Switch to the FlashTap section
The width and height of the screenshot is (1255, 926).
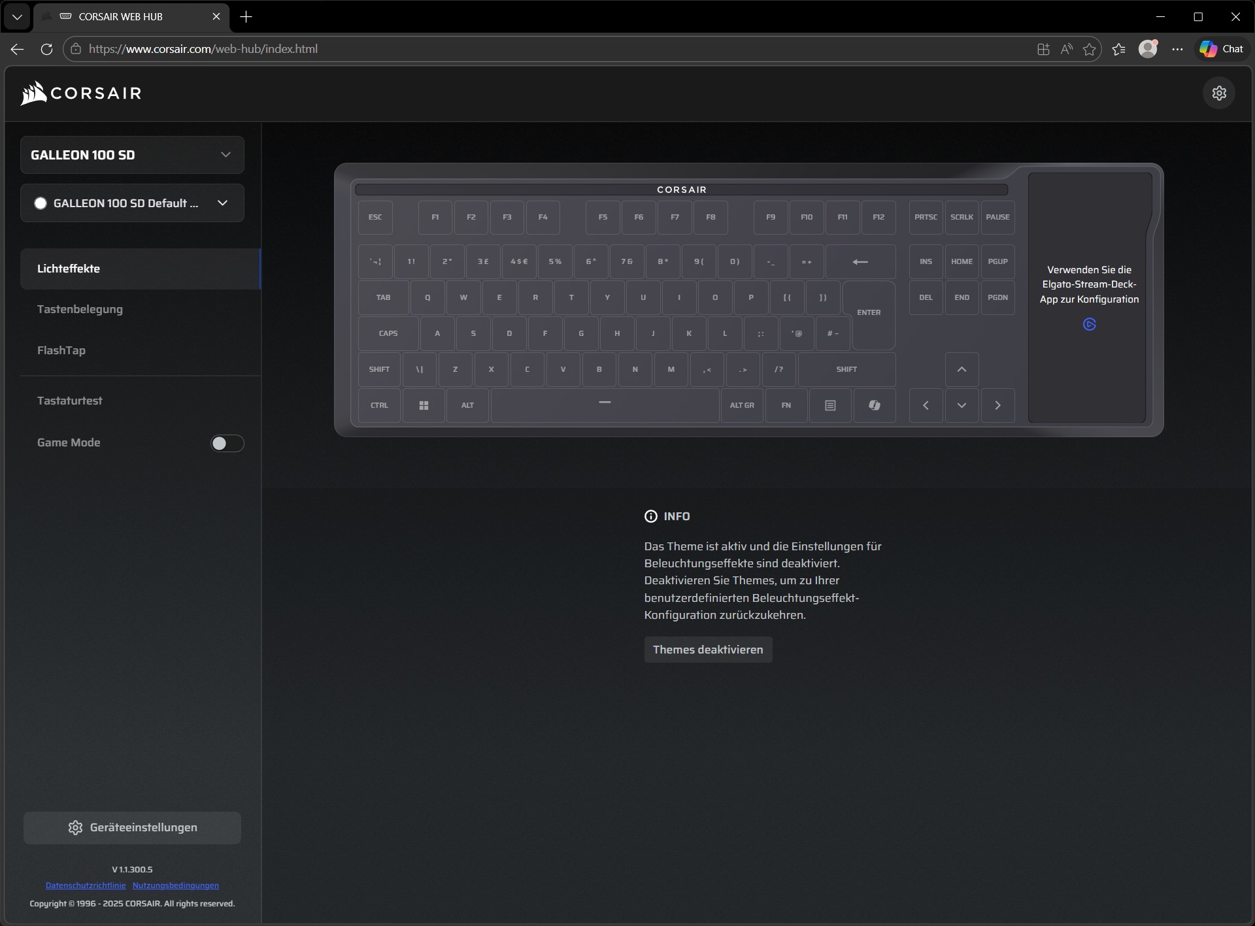(61, 350)
